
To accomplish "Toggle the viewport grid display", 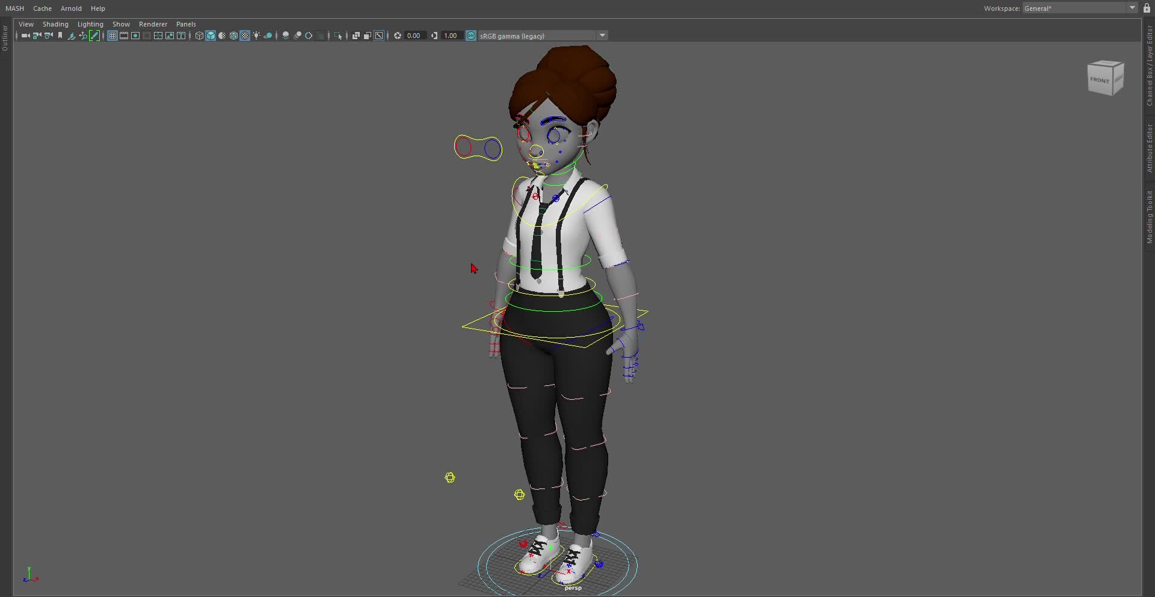I will [112, 36].
